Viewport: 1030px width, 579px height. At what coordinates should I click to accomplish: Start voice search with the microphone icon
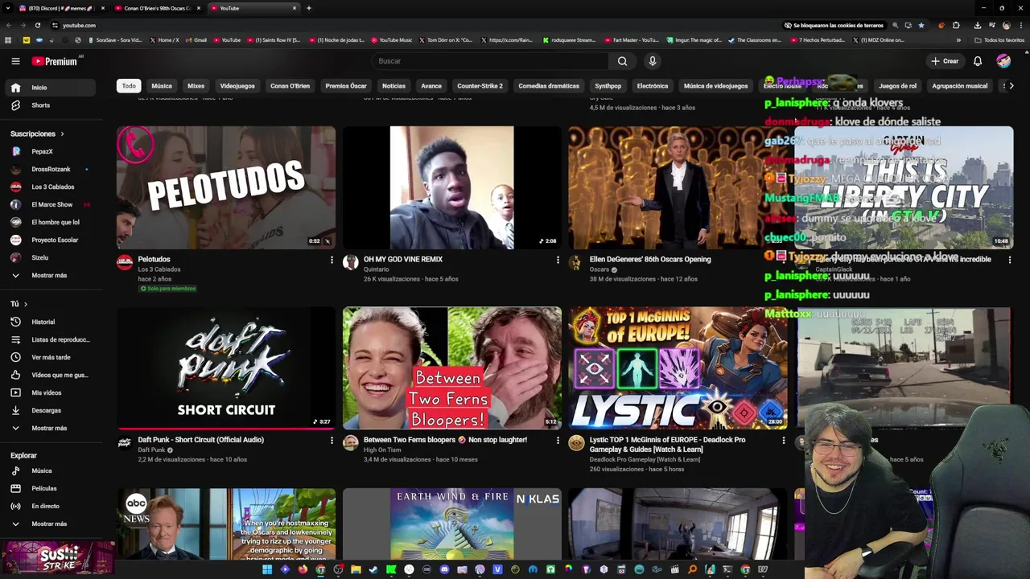tap(653, 61)
